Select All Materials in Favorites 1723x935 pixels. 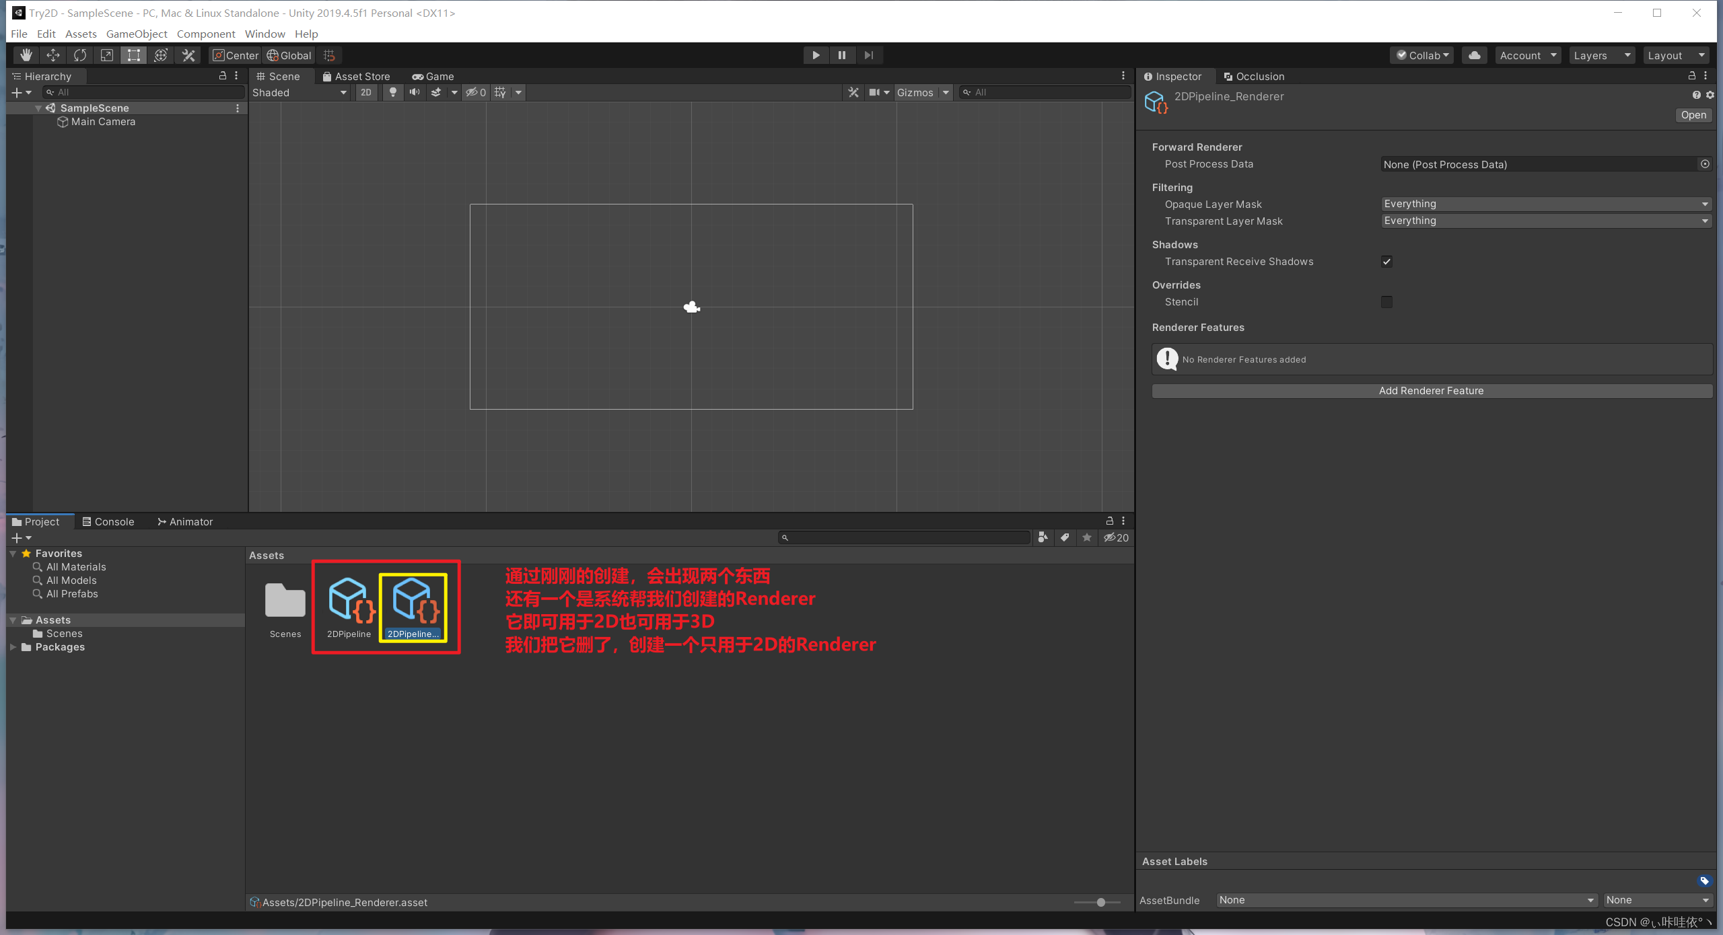[x=75, y=567]
